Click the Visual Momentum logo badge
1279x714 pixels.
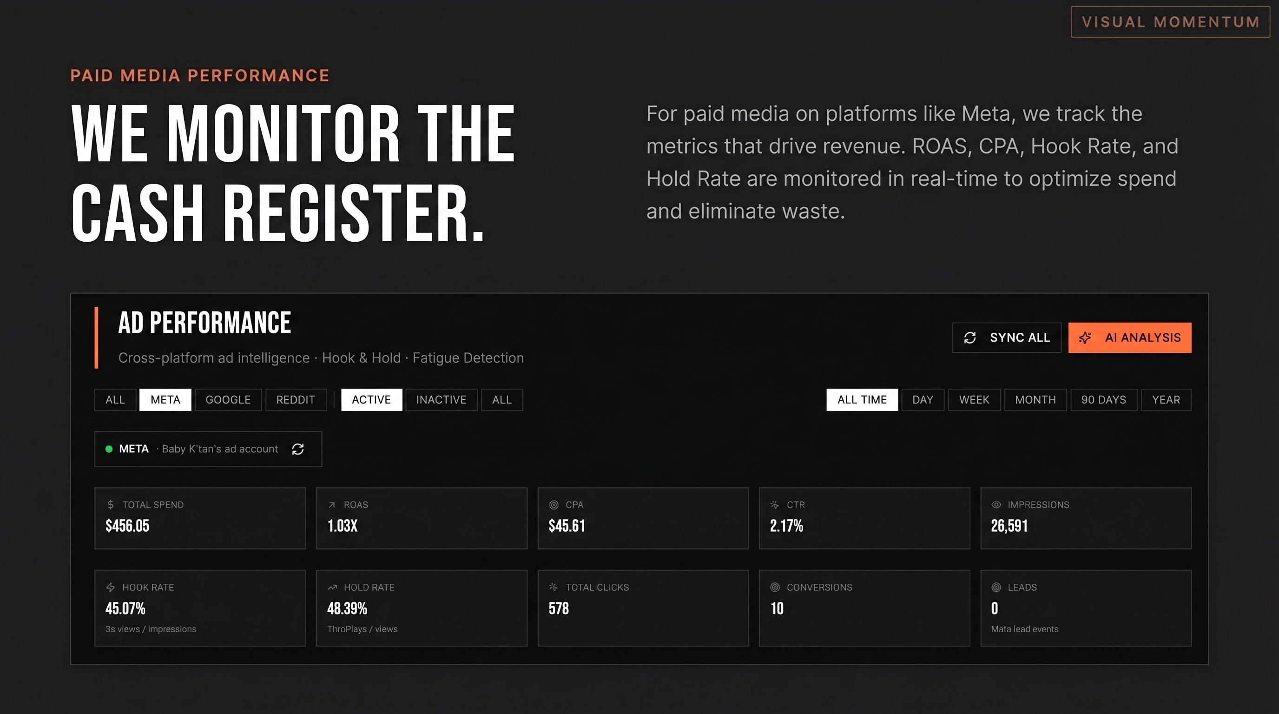1170,22
